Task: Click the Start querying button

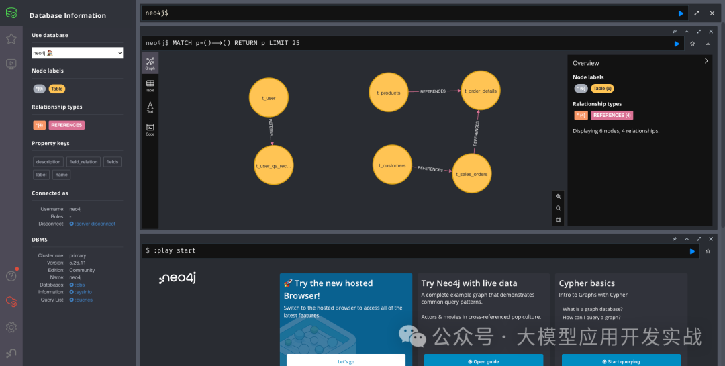Action: (x=621, y=360)
